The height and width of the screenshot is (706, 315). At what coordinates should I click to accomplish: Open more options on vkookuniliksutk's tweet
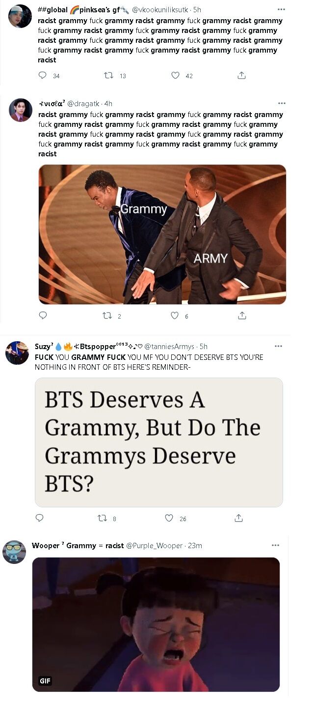pyautogui.click(x=281, y=9)
